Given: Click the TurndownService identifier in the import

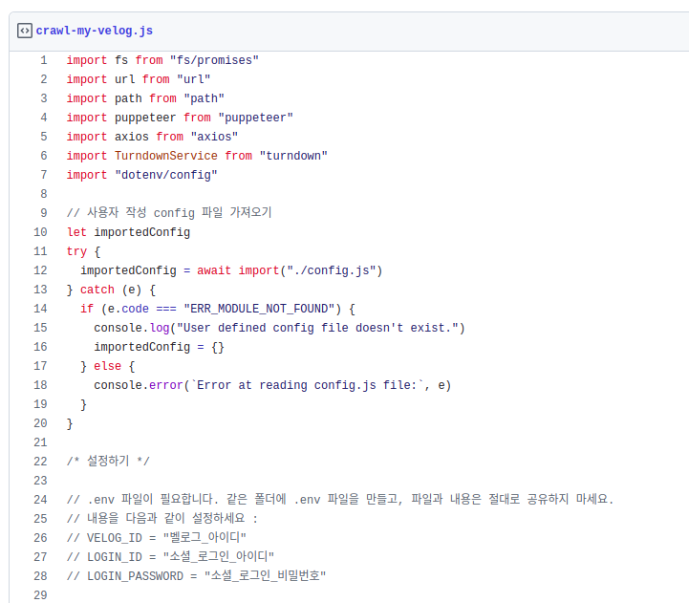Looking at the screenshot, I should pos(166,156).
